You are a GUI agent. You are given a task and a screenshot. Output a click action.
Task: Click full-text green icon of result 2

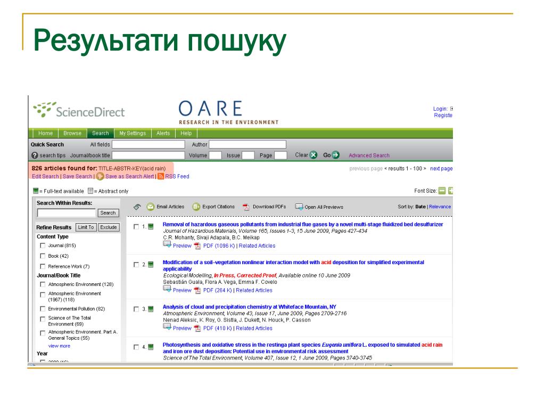(151, 265)
